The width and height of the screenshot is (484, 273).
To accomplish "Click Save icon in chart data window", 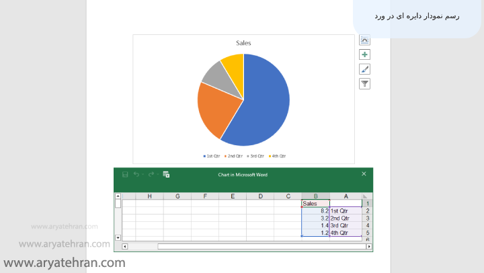I will click(125, 175).
